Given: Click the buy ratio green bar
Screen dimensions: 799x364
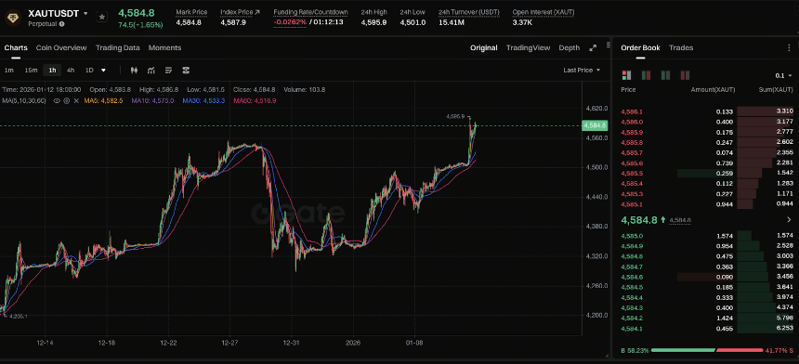Looking at the screenshot, I should (683, 350).
